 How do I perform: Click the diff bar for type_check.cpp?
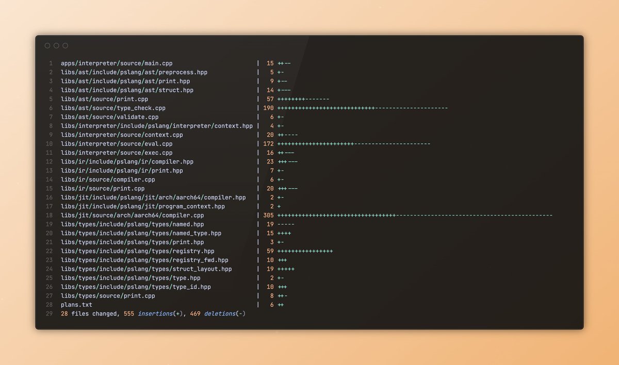click(x=363, y=108)
